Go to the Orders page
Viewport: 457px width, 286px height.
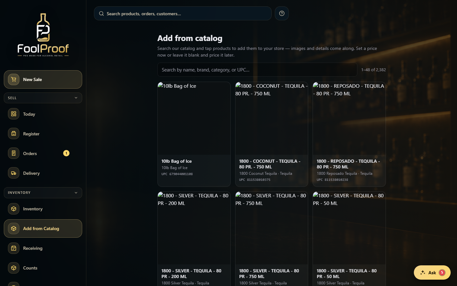(x=43, y=153)
